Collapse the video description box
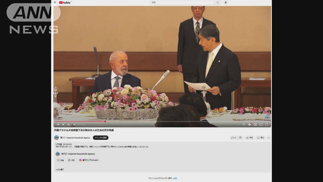Screen dimensions: 323x182 pyautogui.click(x=60, y=170)
